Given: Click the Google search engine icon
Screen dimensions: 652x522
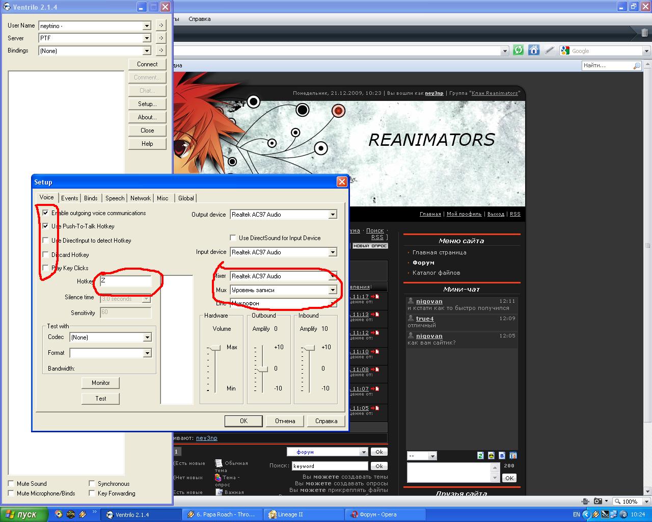Looking at the screenshot, I should click(565, 50).
